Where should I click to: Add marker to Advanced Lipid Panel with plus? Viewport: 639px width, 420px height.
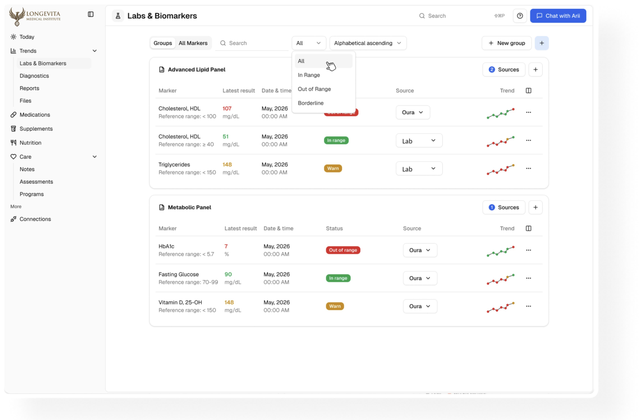point(535,70)
